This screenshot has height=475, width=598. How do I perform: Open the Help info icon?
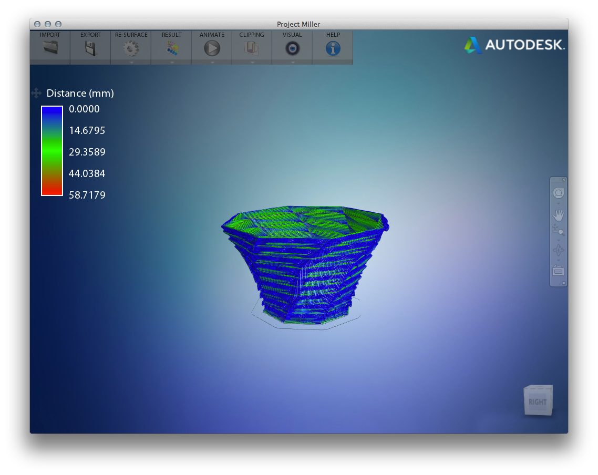[x=333, y=48]
